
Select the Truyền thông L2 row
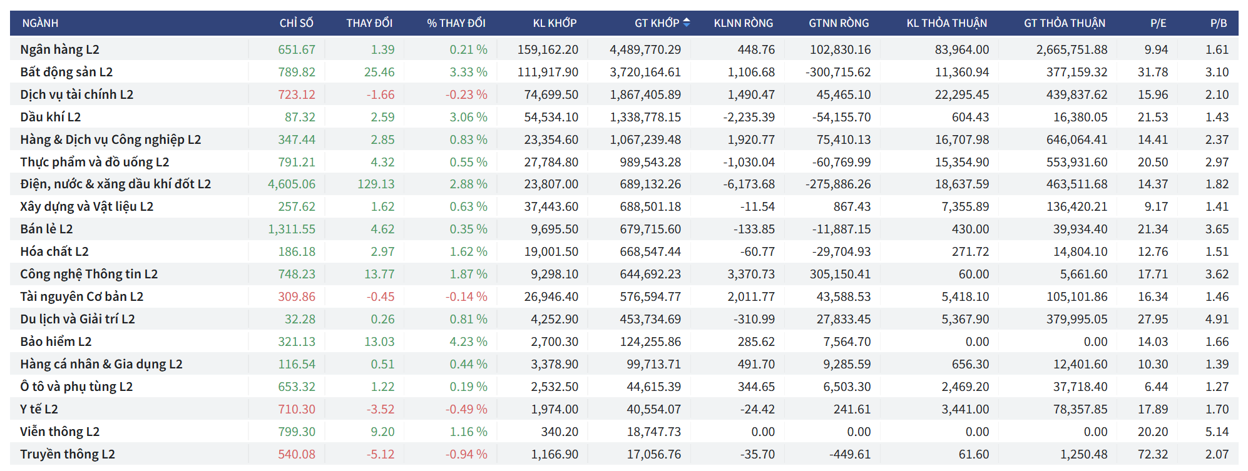(x=68, y=454)
